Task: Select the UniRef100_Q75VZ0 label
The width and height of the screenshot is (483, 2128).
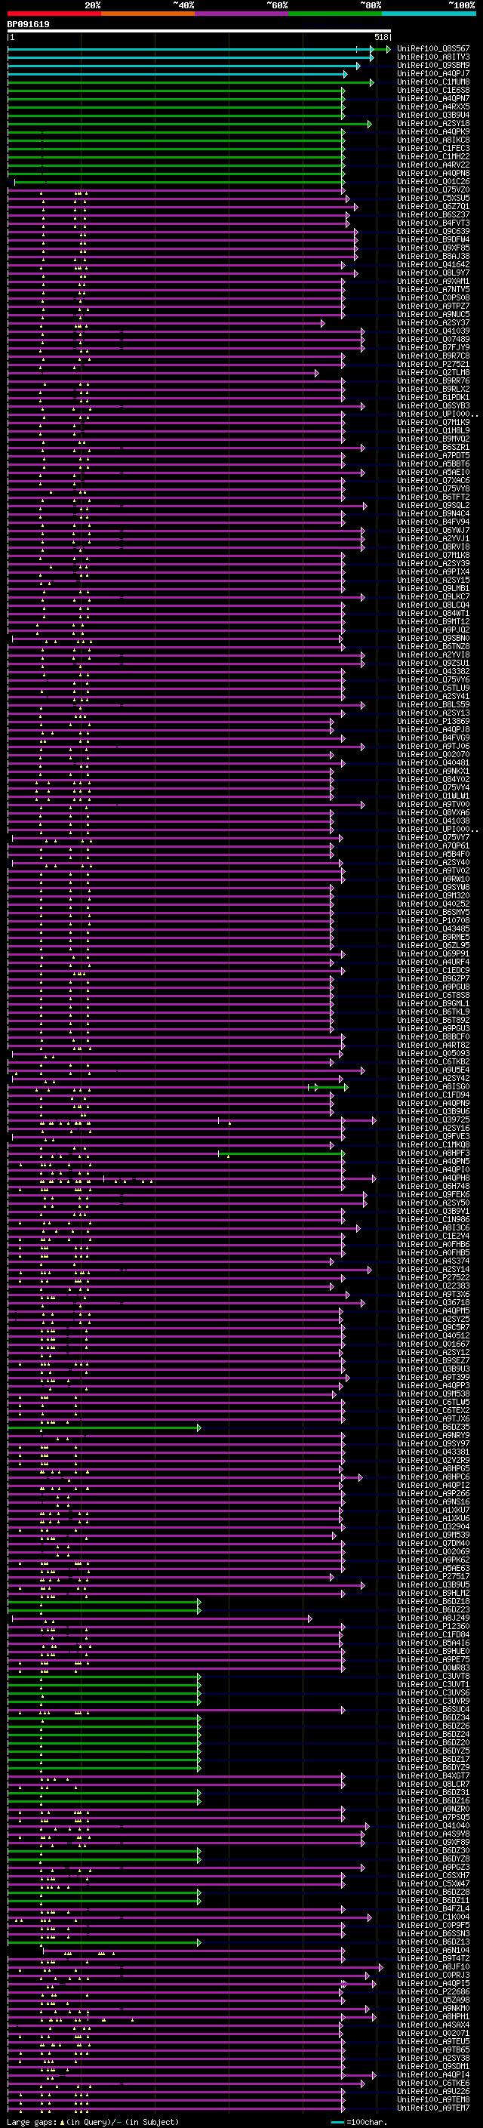Action: coord(433,190)
